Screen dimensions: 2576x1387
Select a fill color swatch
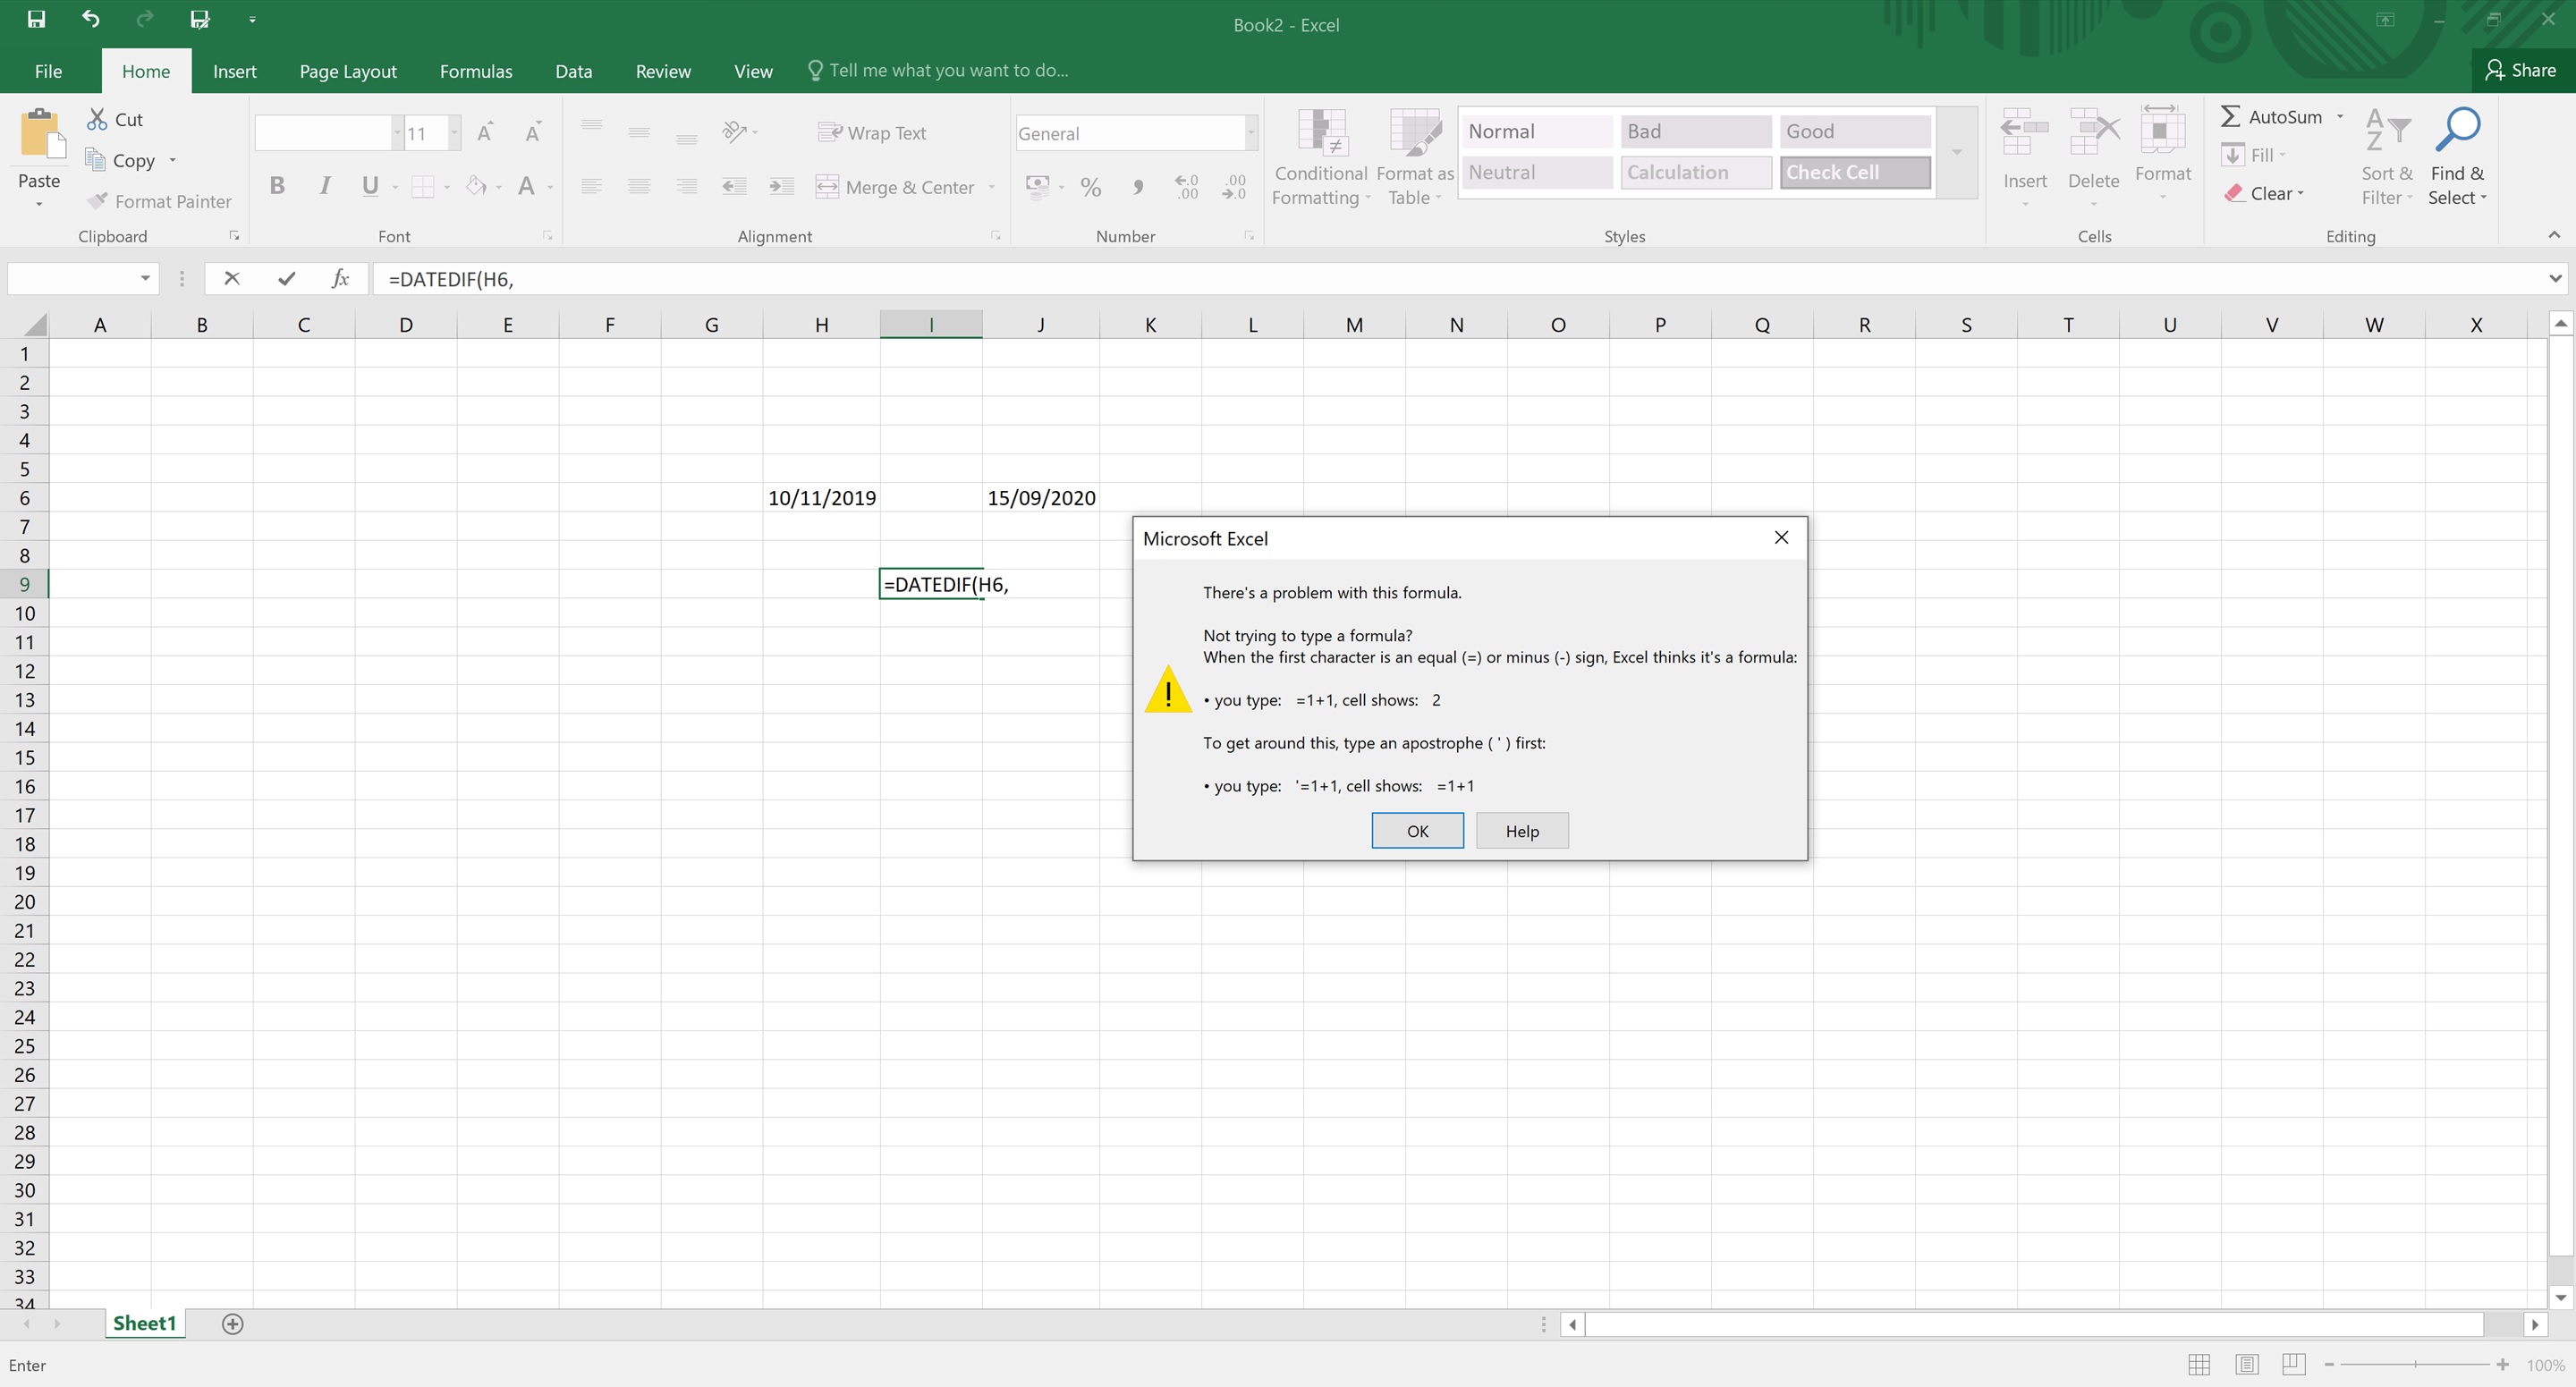(477, 186)
